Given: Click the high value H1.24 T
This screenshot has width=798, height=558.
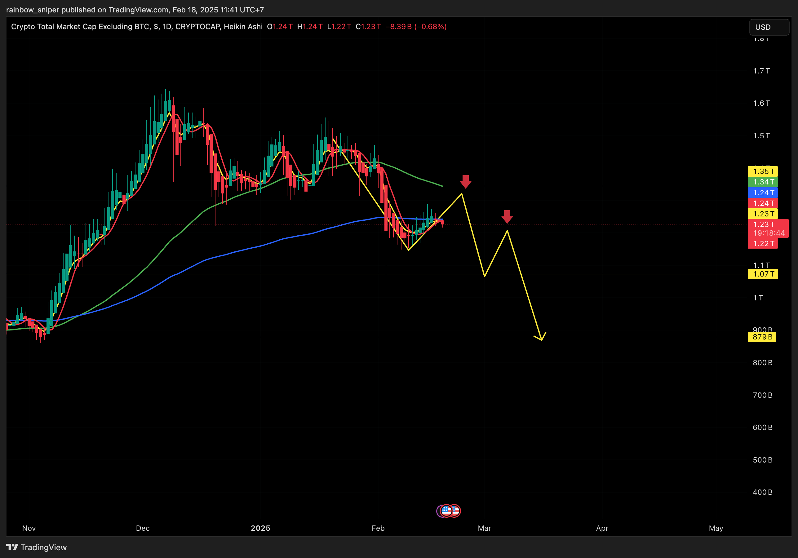Looking at the screenshot, I should (x=310, y=27).
